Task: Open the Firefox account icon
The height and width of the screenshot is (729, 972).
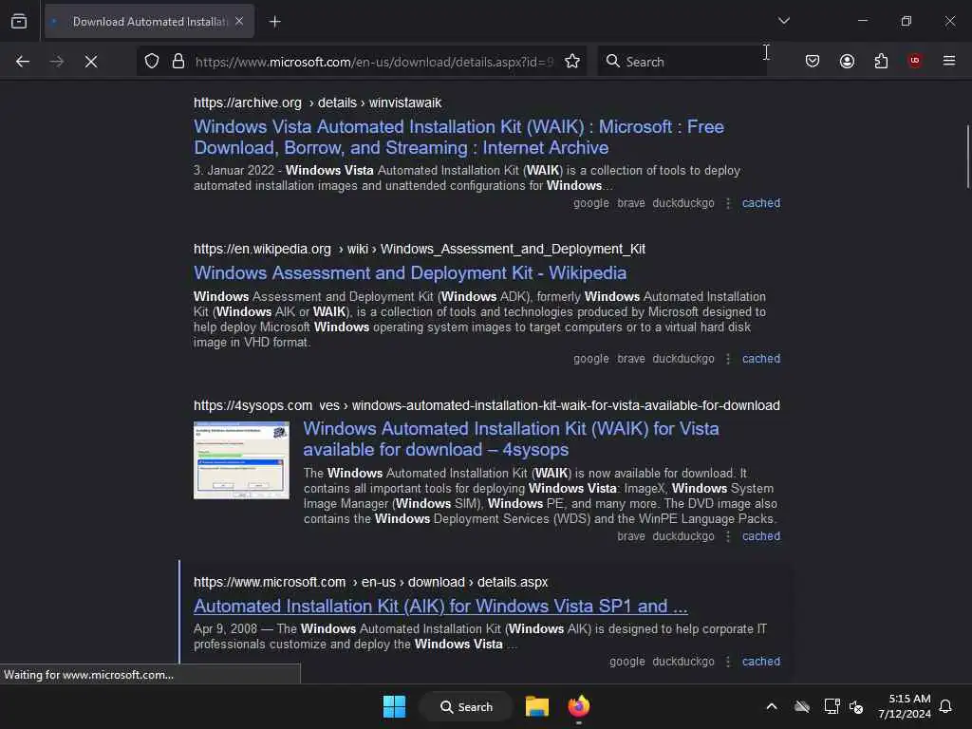Action: (847, 61)
